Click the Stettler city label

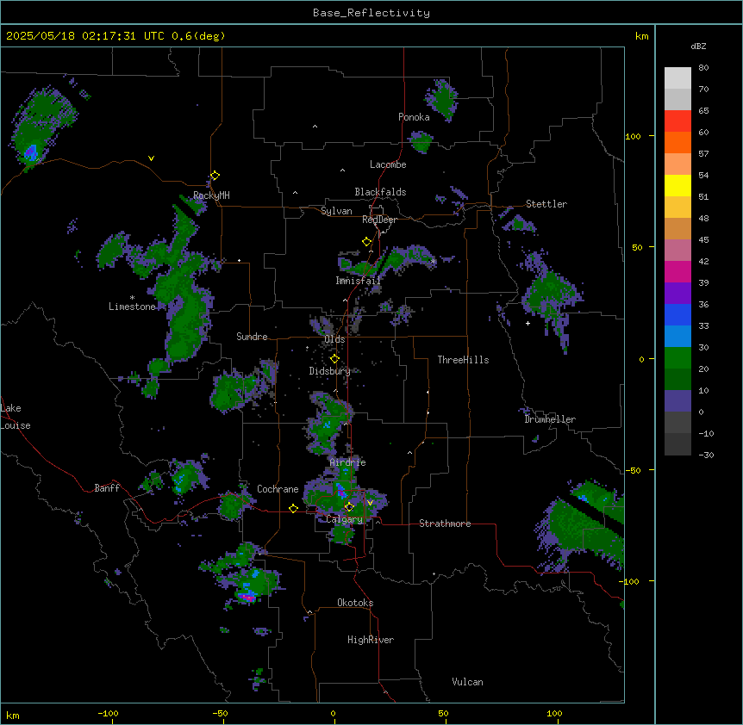[x=546, y=204]
